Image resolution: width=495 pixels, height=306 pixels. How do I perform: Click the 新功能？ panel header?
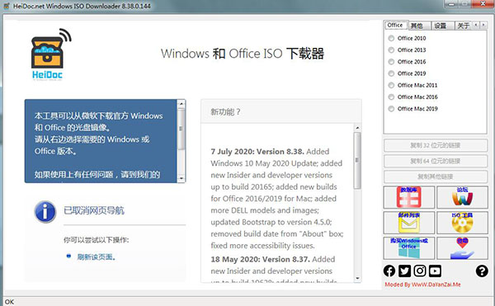(x=281, y=111)
